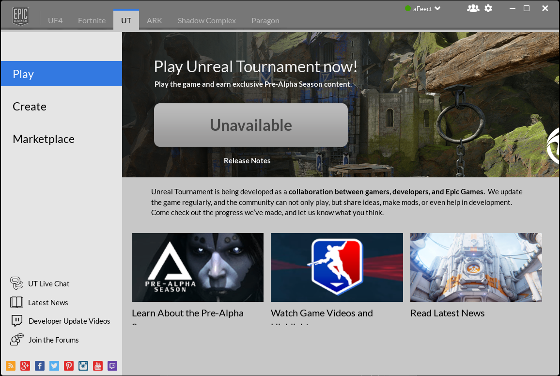
Task: Click the Pre-Alpha Season thumbnail
Action: 198,267
